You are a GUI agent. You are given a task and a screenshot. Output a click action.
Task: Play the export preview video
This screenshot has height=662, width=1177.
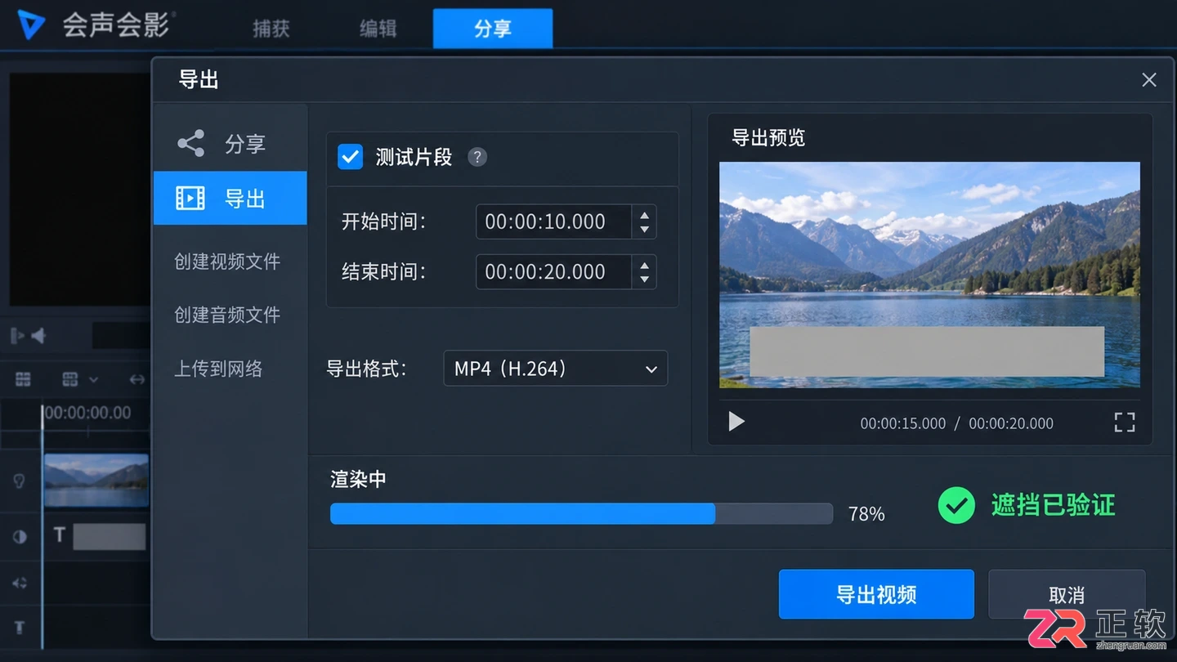pos(736,421)
